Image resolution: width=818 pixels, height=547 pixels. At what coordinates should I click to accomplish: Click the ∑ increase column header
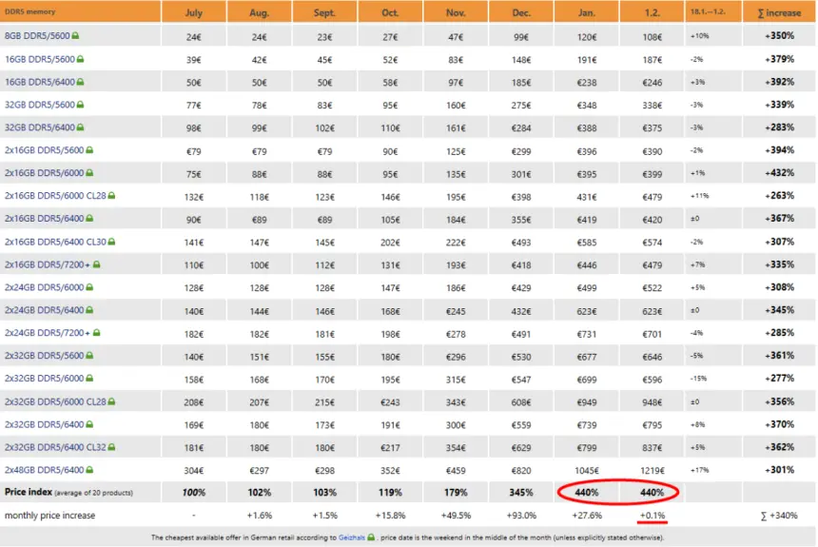tap(780, 11)
